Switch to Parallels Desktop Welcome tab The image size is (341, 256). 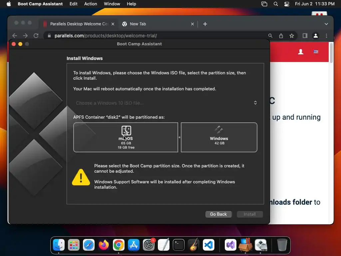pos(79,24)
